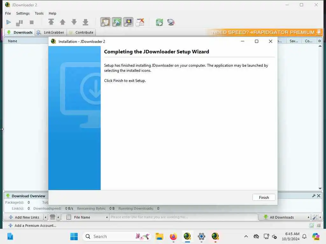
Task: Click the update check globe icon
Action: (x=171, y=22)
